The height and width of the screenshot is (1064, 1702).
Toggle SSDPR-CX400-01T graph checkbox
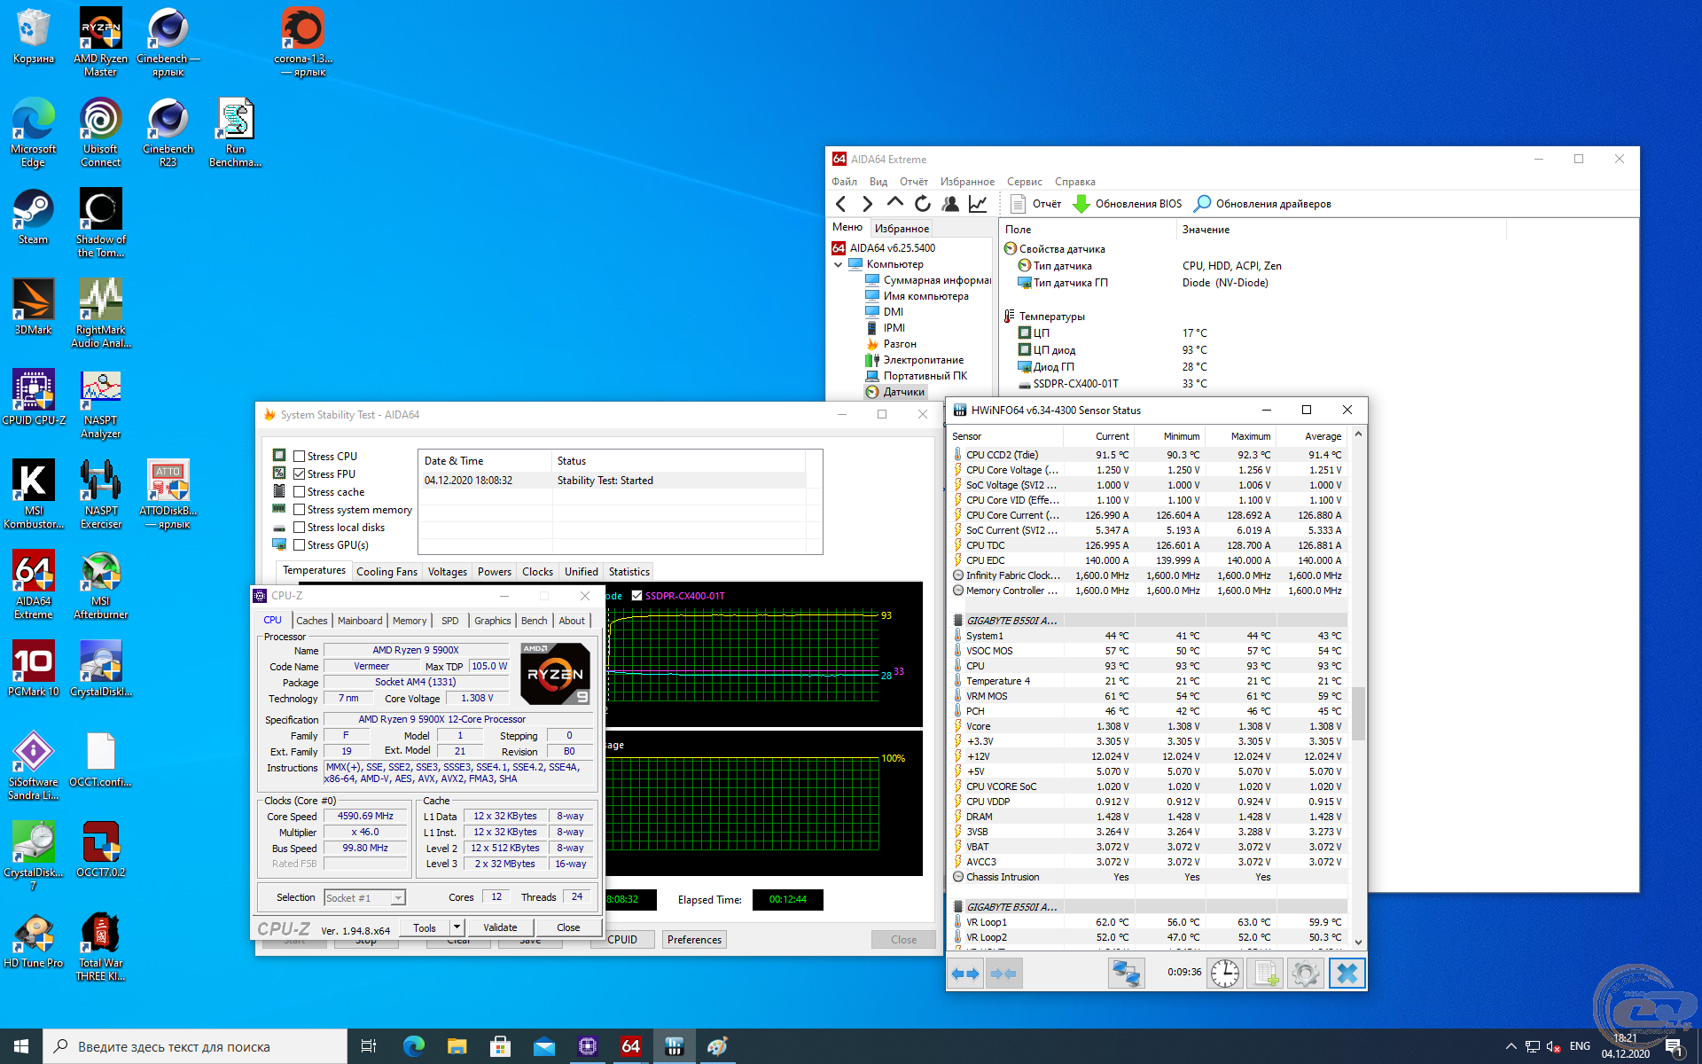tap(636, 596)
